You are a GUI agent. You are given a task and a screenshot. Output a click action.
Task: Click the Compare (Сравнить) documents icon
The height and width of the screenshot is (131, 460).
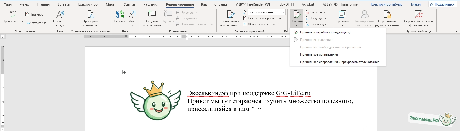coord(342,15)
